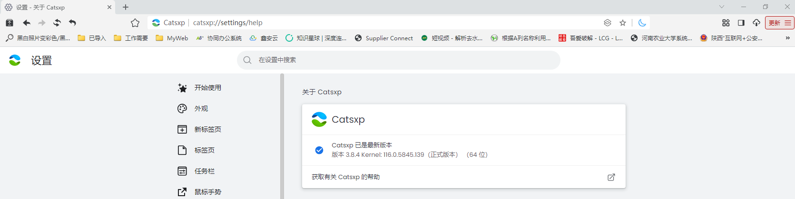Open the tab search dropdown arrow
The image size is (795, 199).
coord(722,7)
